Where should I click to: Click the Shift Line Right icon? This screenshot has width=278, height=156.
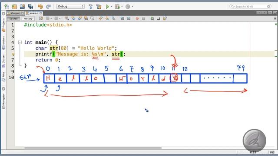(129, 18)
